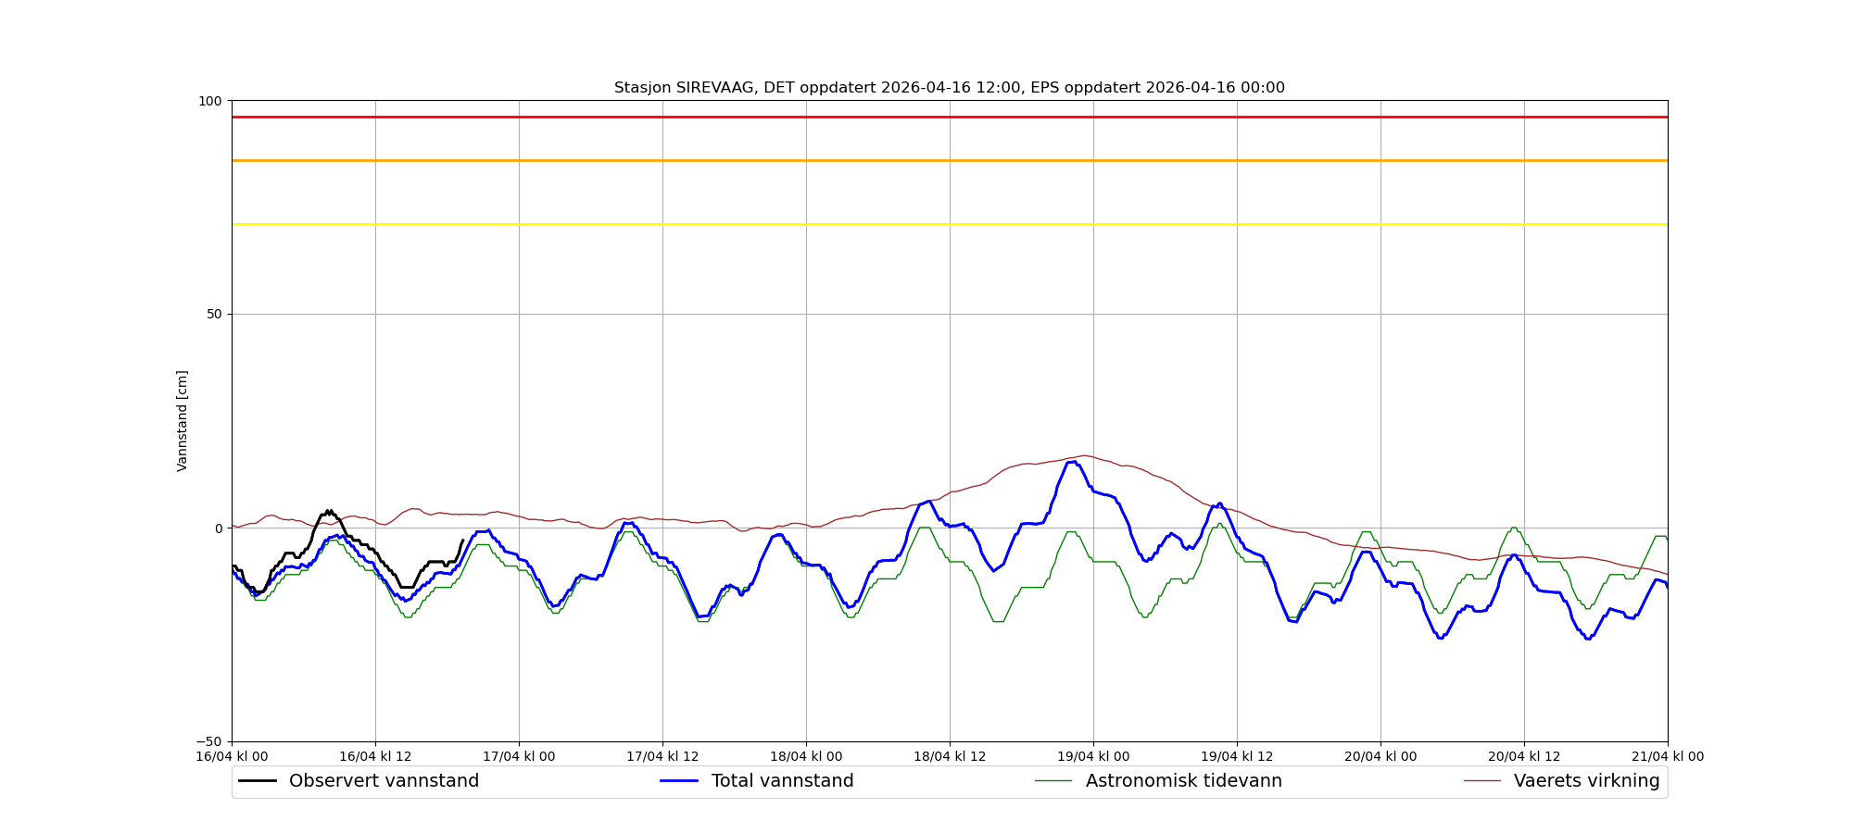This screenshot has height=833, width=1853.
Task: Select the 'Observert vannstand' legend label
Action: click(x=384, y=781)
